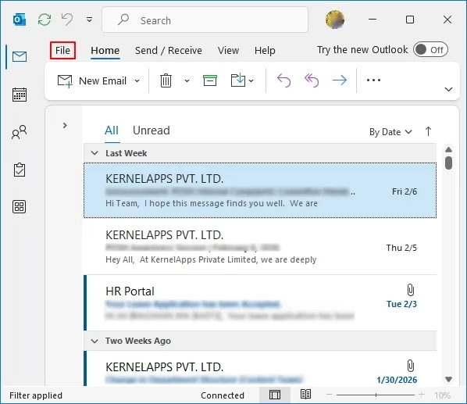The width and height of the screenshot is (467, 404).
Task: Click the Reply All icon
Action: 312,80
